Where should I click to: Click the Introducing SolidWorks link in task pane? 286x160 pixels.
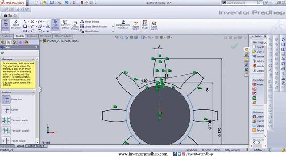tap(258, 66)
